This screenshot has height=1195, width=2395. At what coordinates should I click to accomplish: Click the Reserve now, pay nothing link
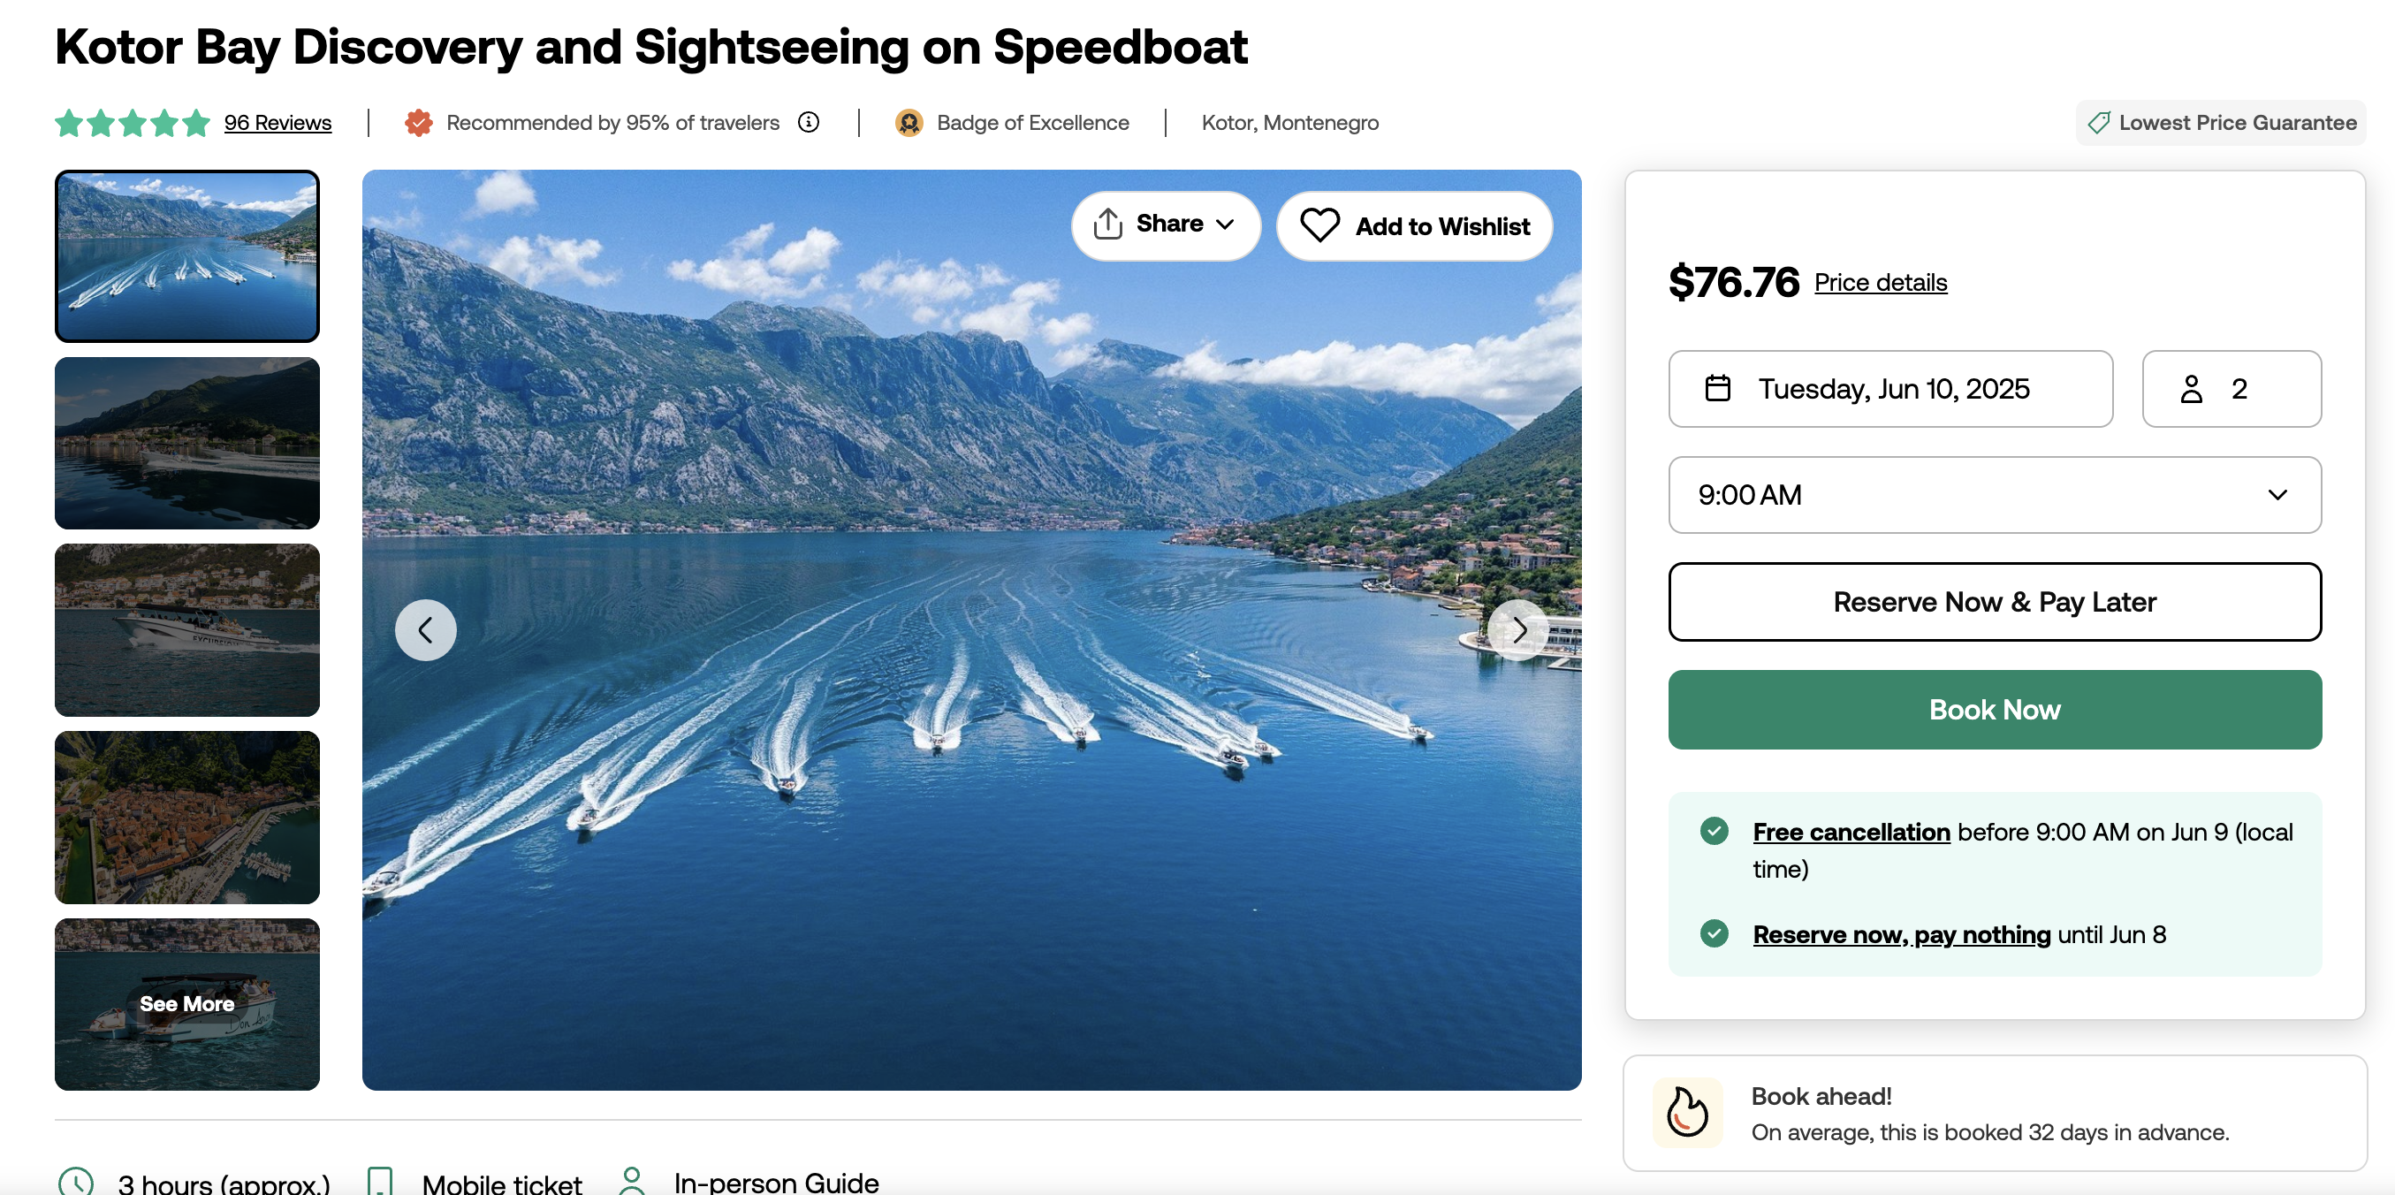point(1901,933)
